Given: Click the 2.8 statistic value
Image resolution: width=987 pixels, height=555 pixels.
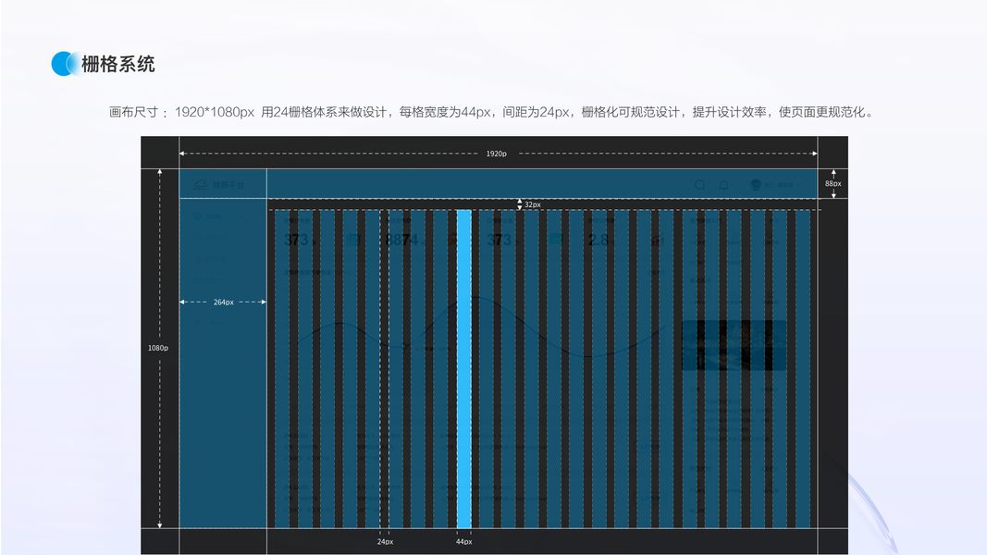Looking at the screenshot, I should pyautogui.click(x=598, y=240).
